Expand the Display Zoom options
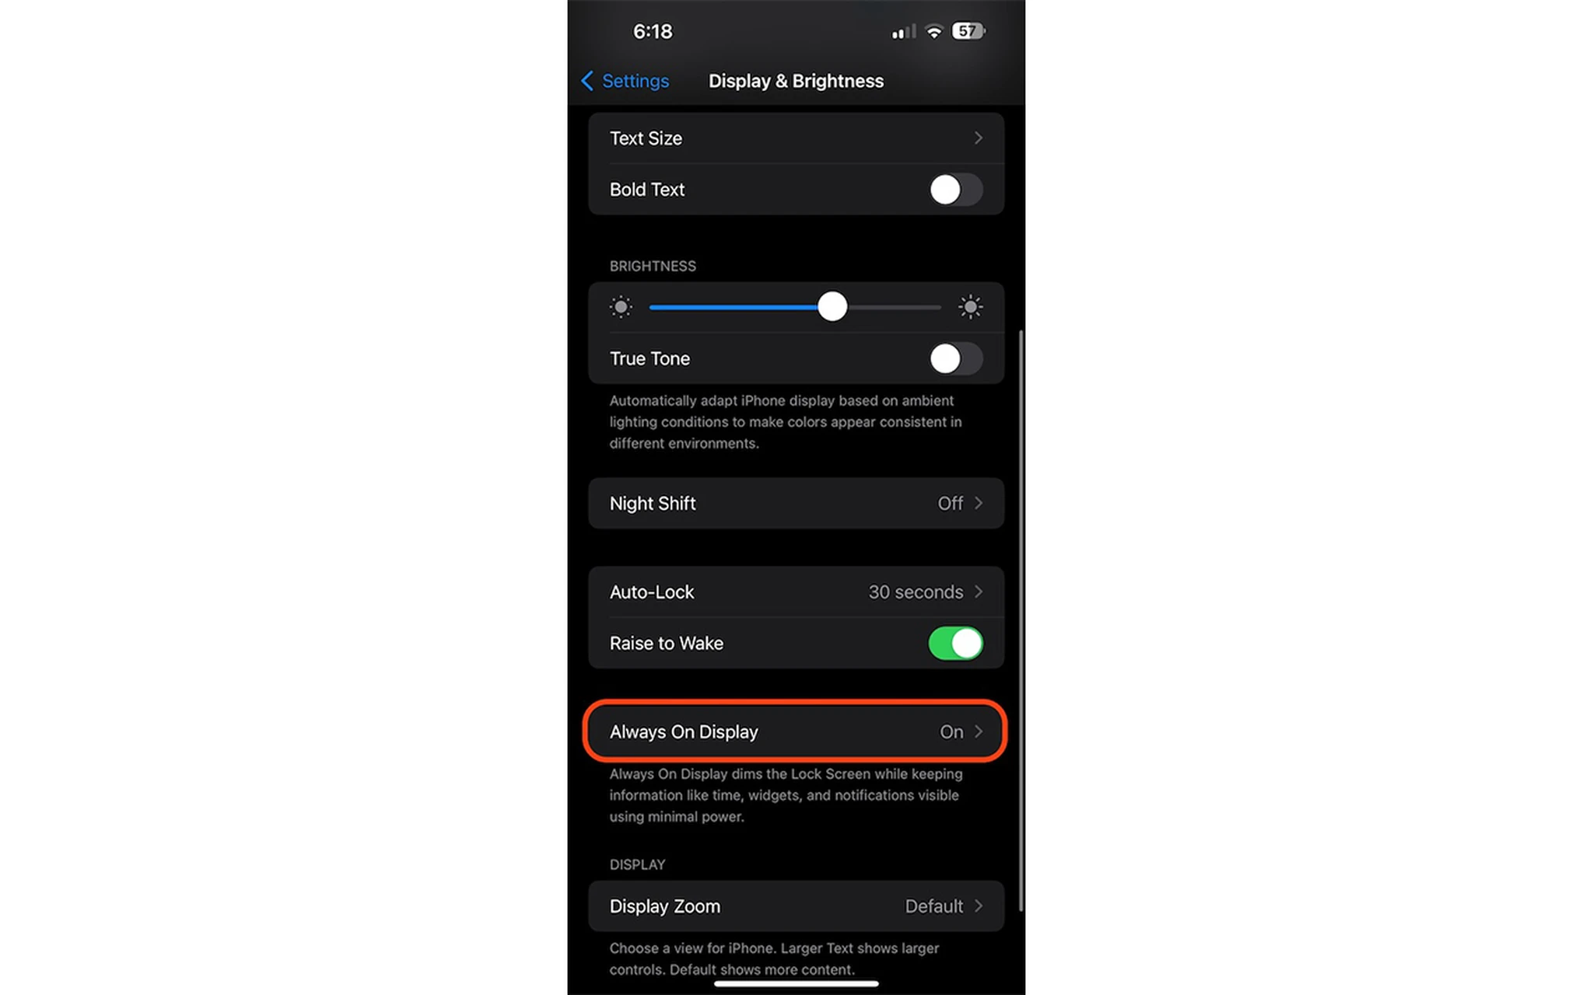The image size is (1593, 995). click(796, 906)
